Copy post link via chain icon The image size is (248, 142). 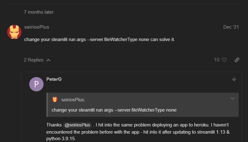237,60
